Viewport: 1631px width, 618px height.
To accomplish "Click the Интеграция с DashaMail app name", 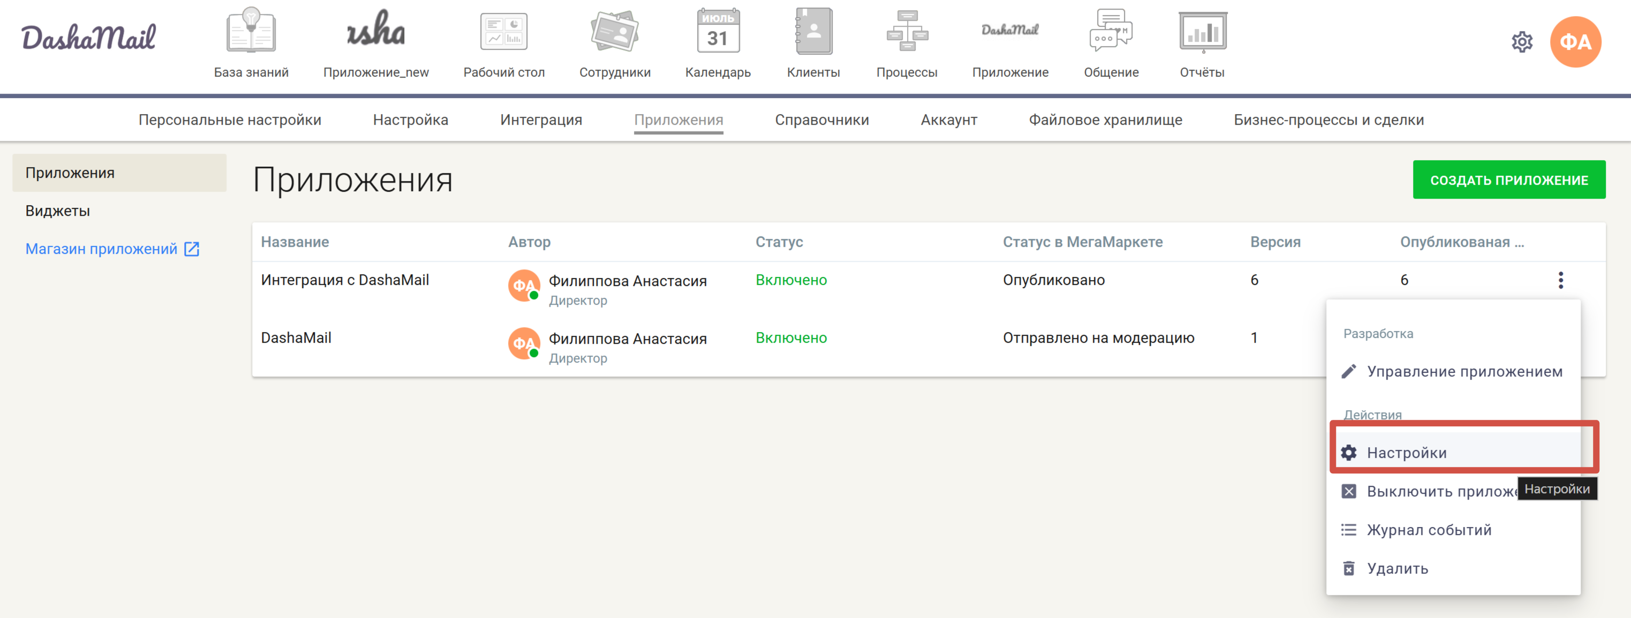I will coord(345,280).
